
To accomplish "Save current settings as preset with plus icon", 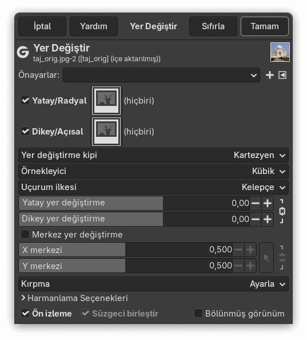I will (x=269, y=75).
